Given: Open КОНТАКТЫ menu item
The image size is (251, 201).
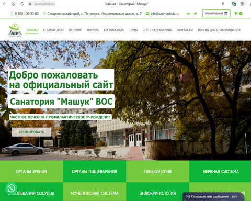Looking at the screenshot, I should tap(185, 30).
